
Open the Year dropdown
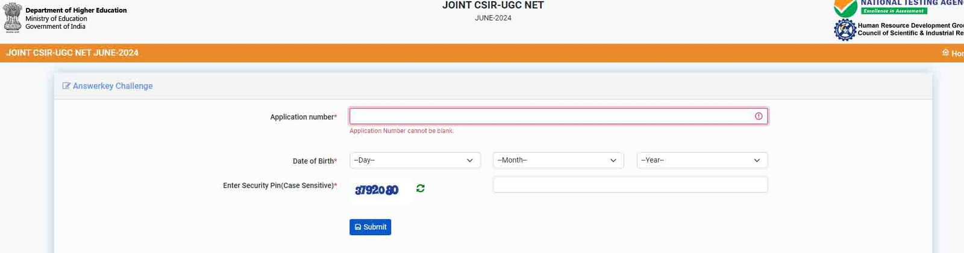coord(702,160)
